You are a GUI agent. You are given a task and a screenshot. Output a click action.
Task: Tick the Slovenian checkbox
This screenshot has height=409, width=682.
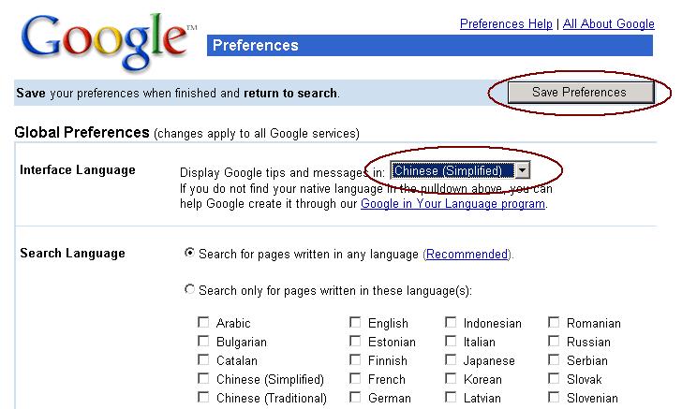pos(554,397)
